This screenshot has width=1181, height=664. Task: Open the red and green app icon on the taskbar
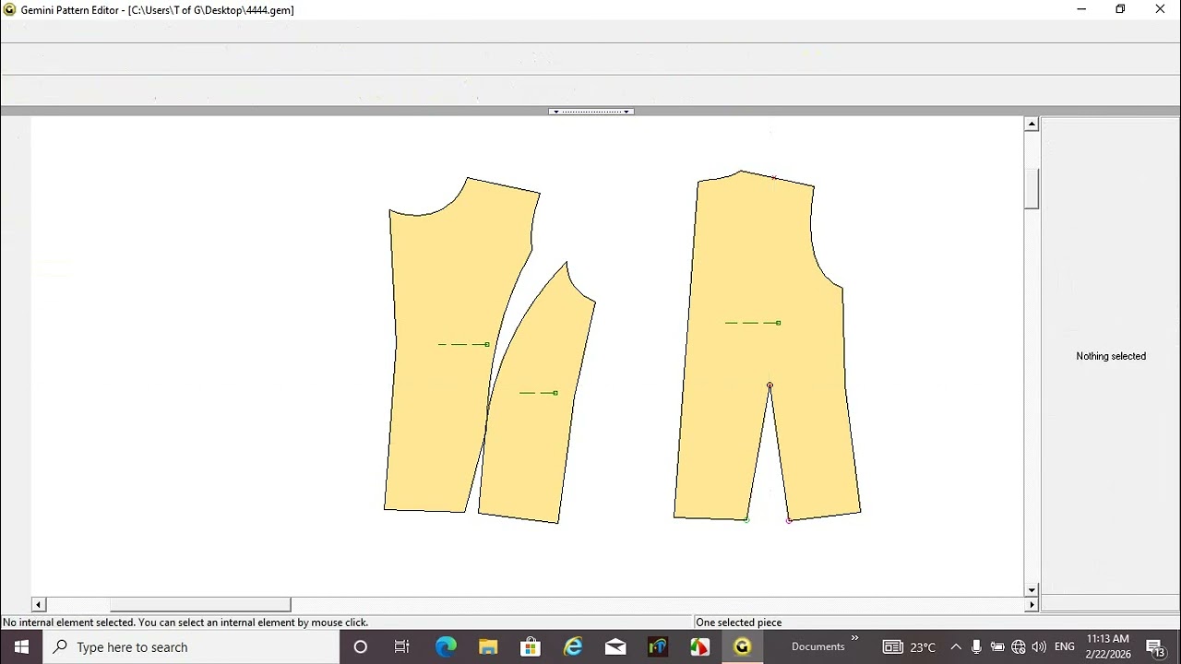(699, 646)
